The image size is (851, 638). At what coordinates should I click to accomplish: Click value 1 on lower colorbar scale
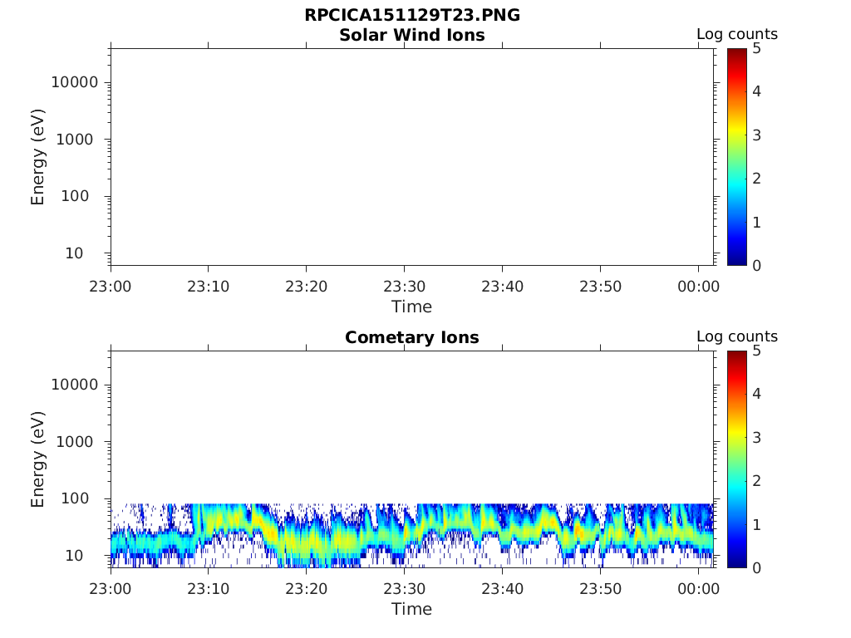click(756, 525)
